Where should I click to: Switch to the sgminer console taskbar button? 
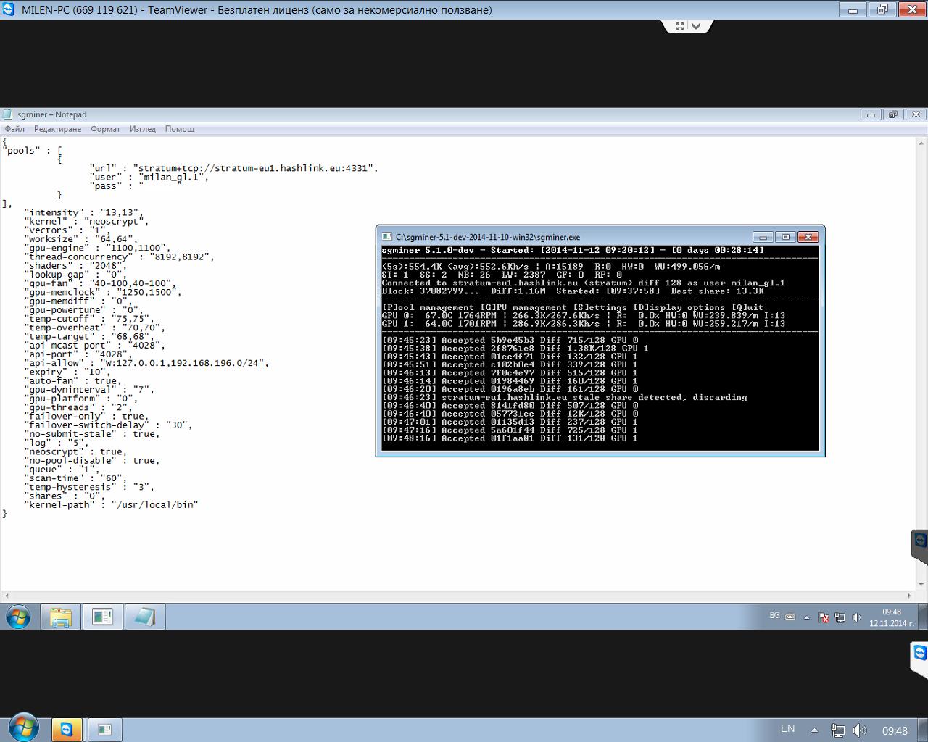[102, 617]
